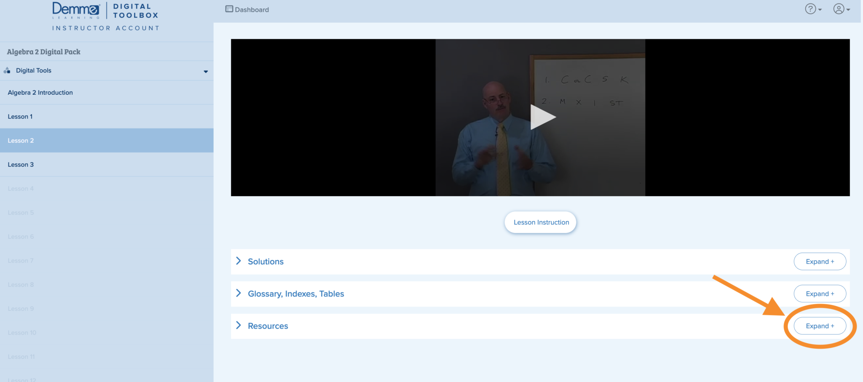This screenshot has height=382, width=863.
Task: Open Algebra 2 Introduction
Action: pos(40,92)
